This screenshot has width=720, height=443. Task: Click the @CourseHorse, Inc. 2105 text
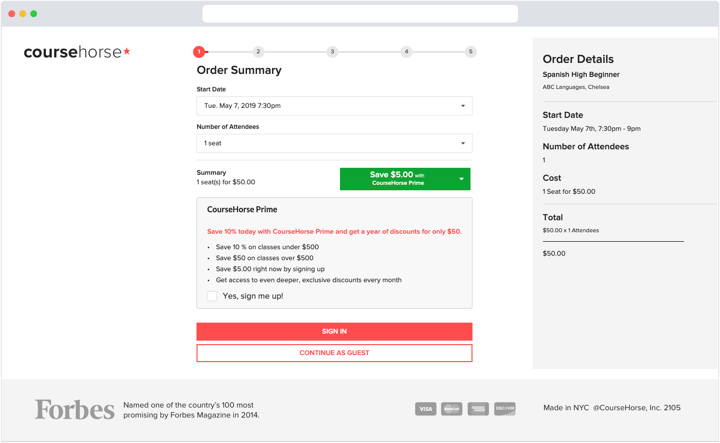tap(637, 408)
